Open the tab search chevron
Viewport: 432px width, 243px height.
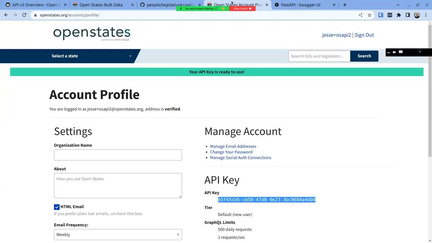398,5
